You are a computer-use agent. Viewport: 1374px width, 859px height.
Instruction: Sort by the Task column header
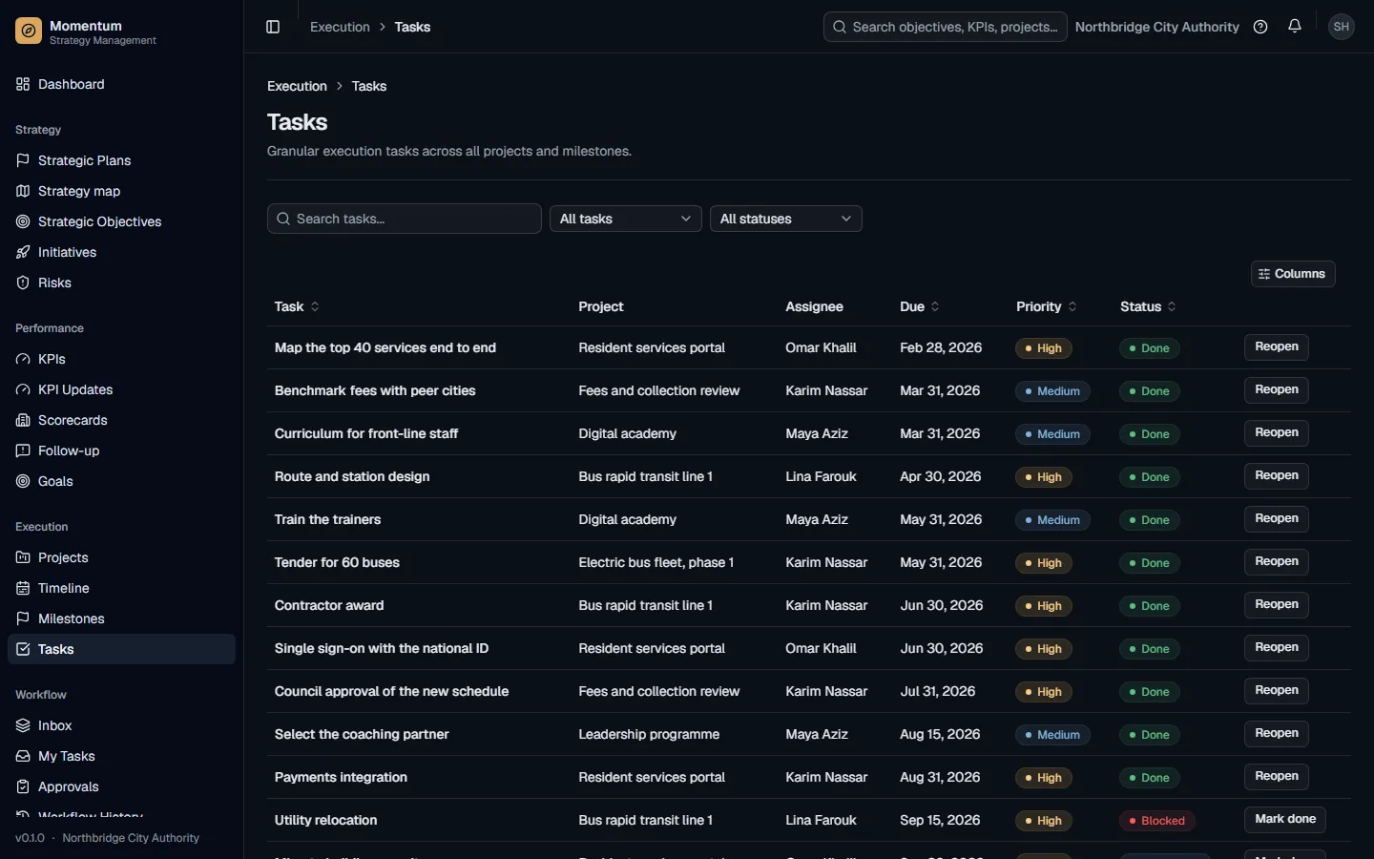(x=297, y=306)
